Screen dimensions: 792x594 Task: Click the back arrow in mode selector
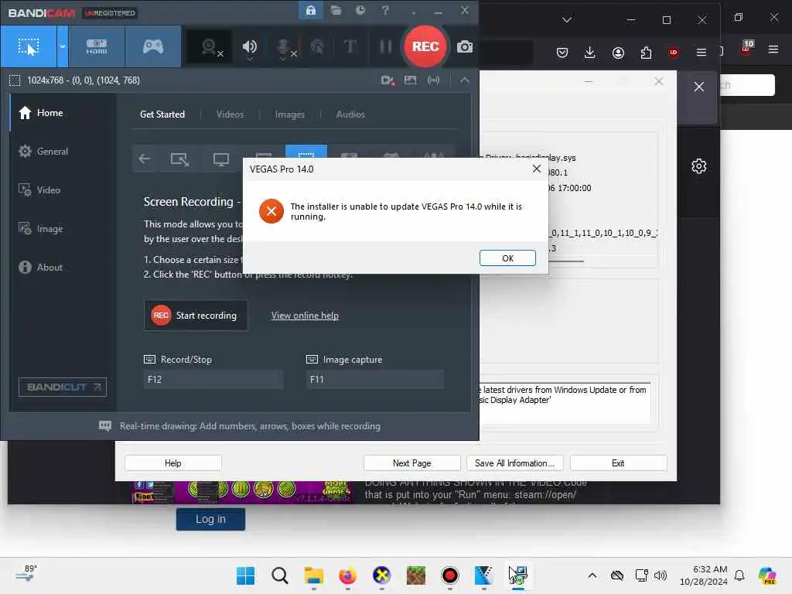(x=145, y=159)
